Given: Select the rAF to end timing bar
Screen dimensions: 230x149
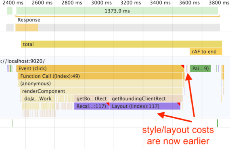Looking at the screenshot, I should pyautogui.click(x=206, y=52).
